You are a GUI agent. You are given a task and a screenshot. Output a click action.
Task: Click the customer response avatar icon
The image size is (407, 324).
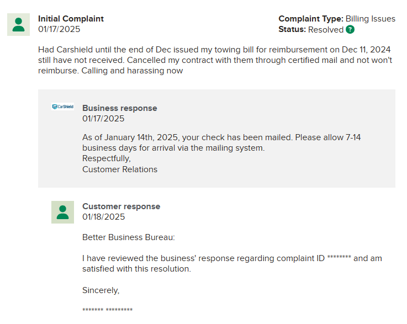[x=62, y=212]
